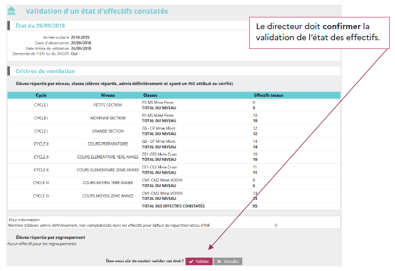Click the Niveau column header

[x=108, y=95]
